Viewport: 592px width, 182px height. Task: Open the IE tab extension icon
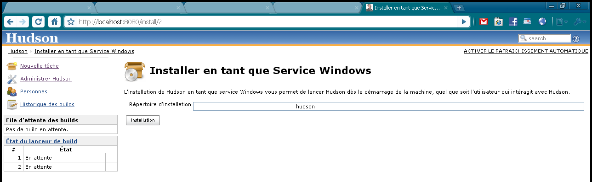point(499,21)
